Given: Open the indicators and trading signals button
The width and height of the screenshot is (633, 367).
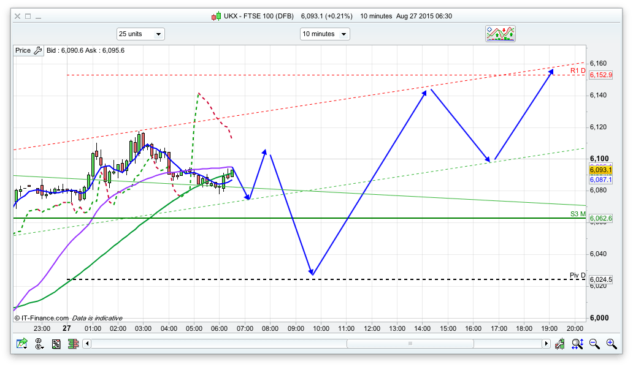Looking at the screenshot, I should click(501, 34).
